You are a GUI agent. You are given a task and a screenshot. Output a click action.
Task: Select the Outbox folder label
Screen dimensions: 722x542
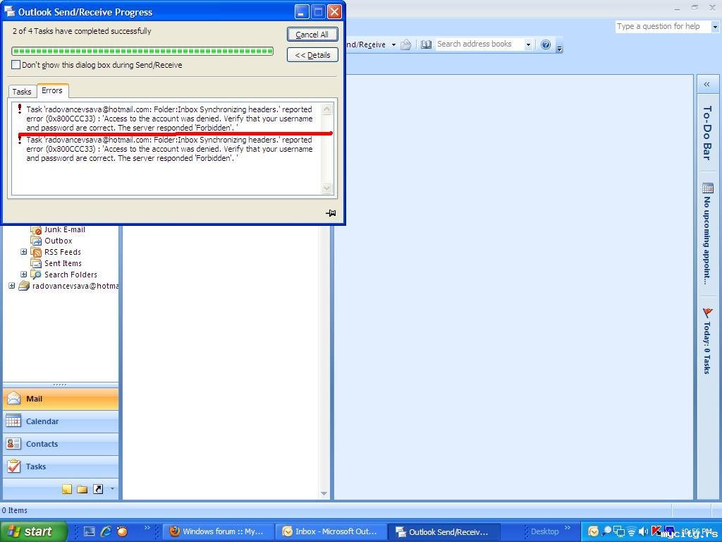click(x=58, y=241)
